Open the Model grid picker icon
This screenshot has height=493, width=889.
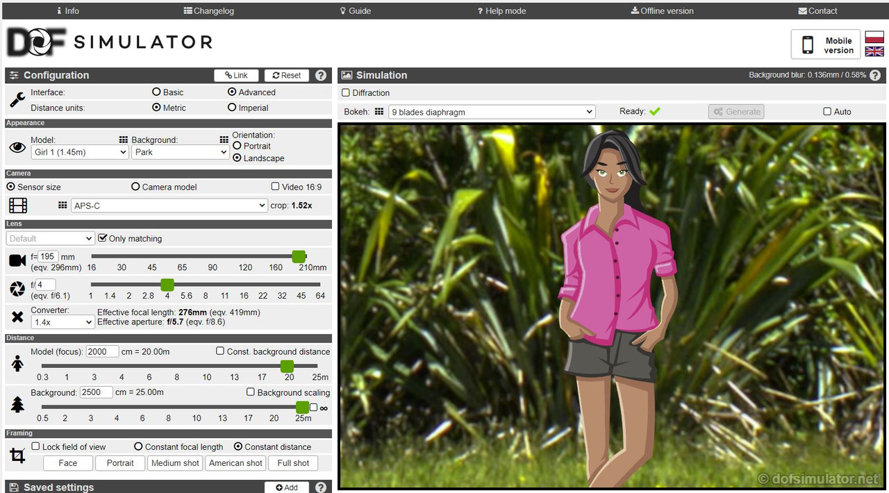[x=124, y=140]
